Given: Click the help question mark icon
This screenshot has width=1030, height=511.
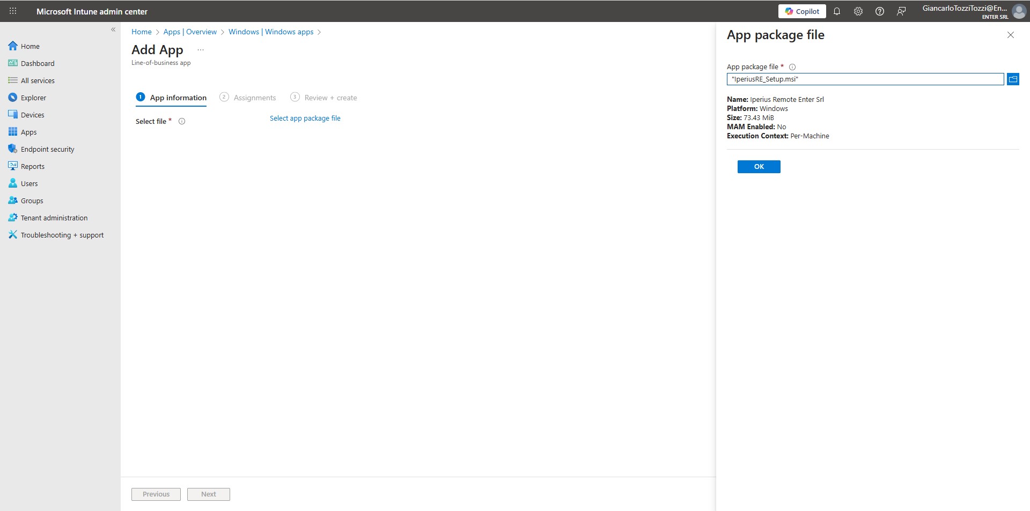Looking at the screenshot, I should (879, 11).
